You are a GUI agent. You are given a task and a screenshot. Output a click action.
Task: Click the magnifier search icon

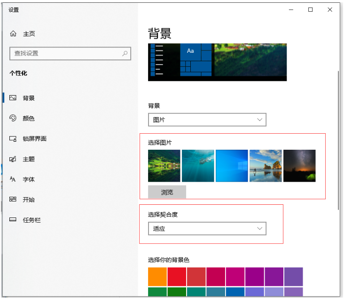pyautogui.click(x=125, y=54)
